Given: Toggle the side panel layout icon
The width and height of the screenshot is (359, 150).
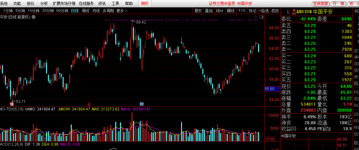Looking at the screenshot, I should point(262,17).
